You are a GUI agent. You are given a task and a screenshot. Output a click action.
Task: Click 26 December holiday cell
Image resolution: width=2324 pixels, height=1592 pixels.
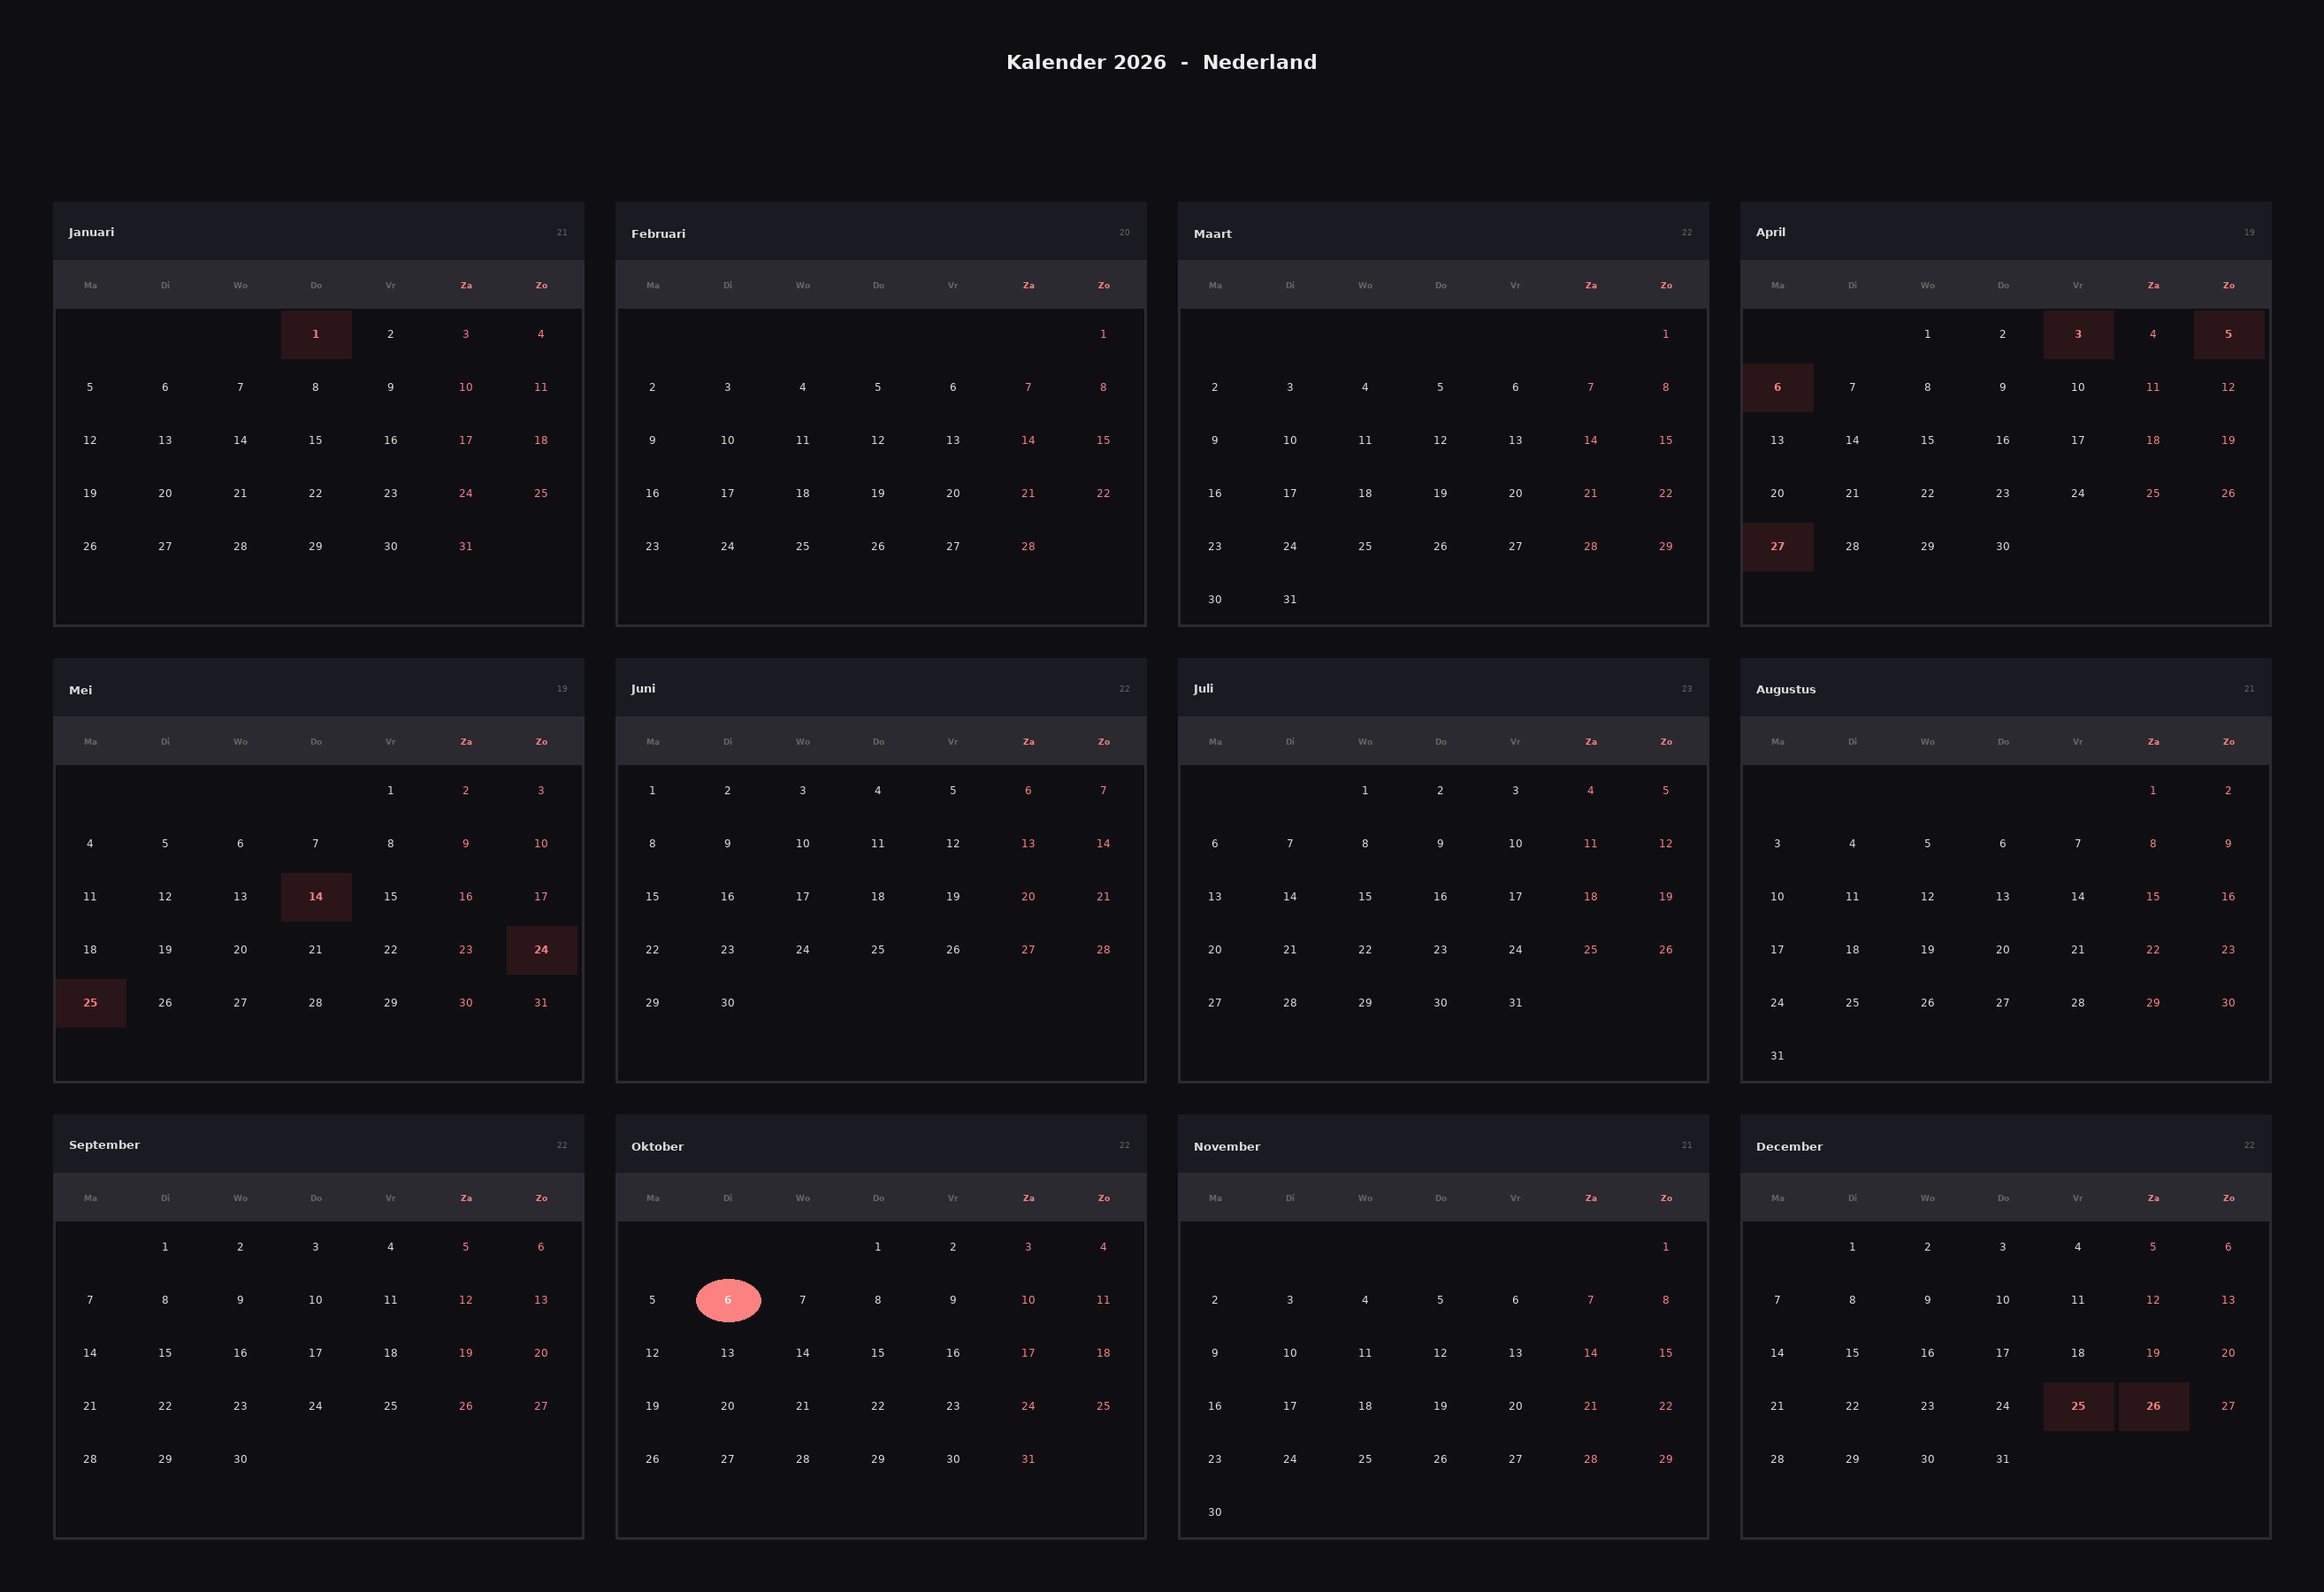2153,1406
